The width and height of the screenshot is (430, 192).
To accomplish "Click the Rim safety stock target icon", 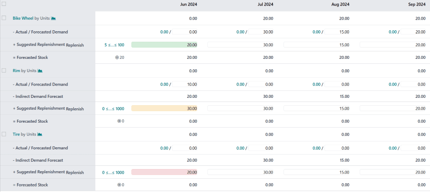I will 119,121.
